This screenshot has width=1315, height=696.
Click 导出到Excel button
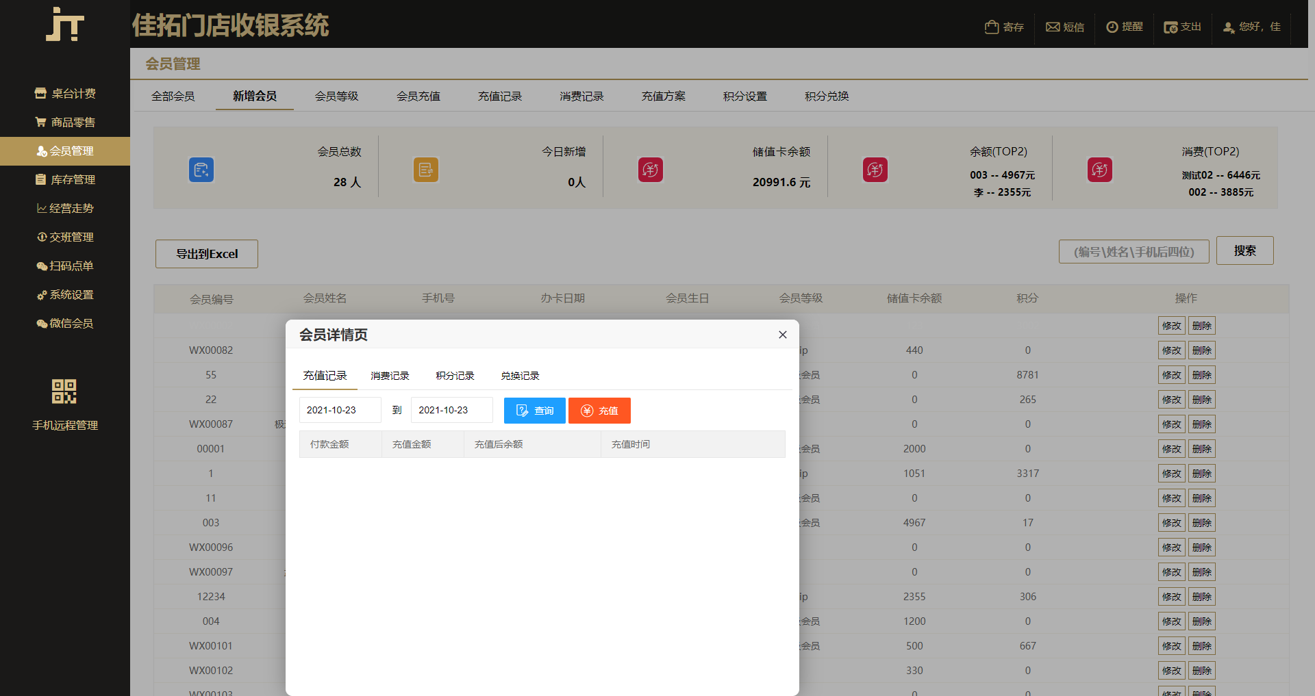[x=207, y=254]
